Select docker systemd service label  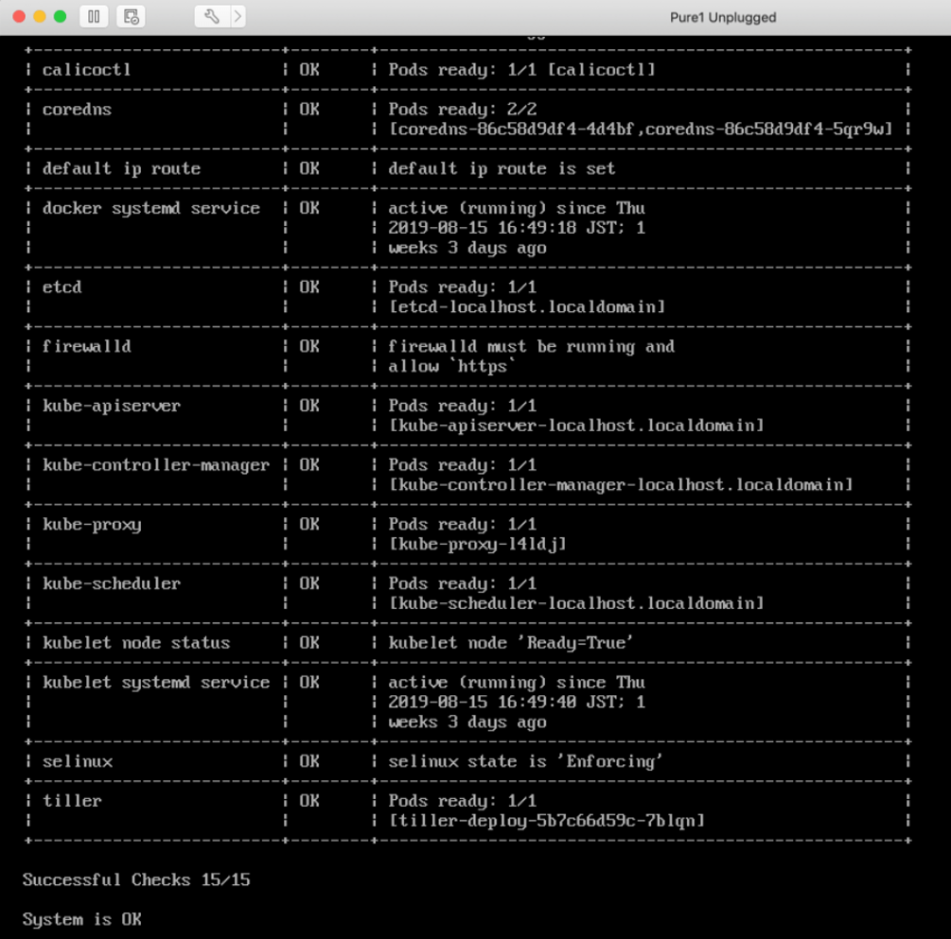click(x=151, y=208)
